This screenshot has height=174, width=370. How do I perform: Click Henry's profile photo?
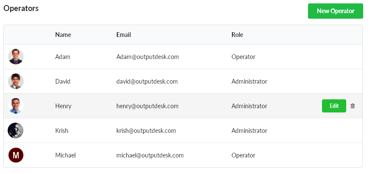pos(16,106)
